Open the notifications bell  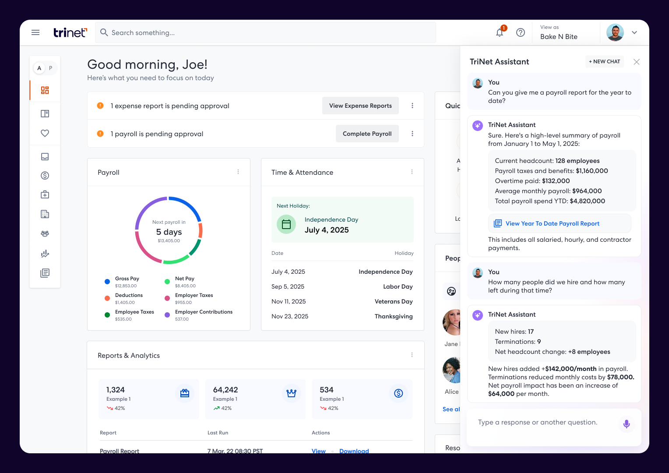click(x=500, y=32)
